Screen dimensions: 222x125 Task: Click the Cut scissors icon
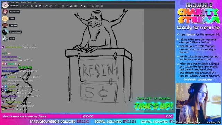pyautogui.click(x=32, y=6)
